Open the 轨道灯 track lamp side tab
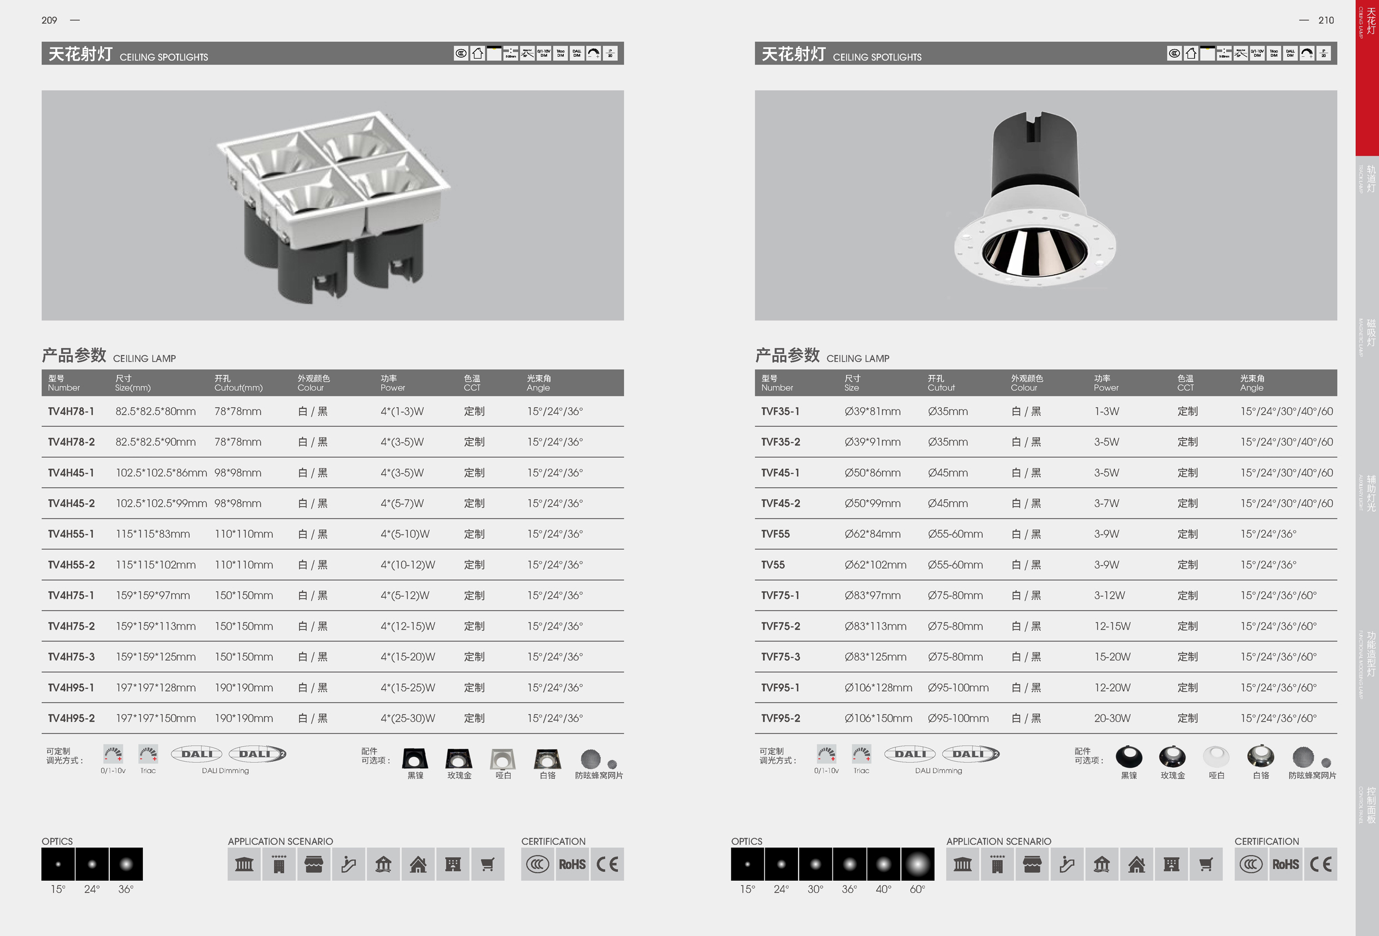 click(1367, 179)
